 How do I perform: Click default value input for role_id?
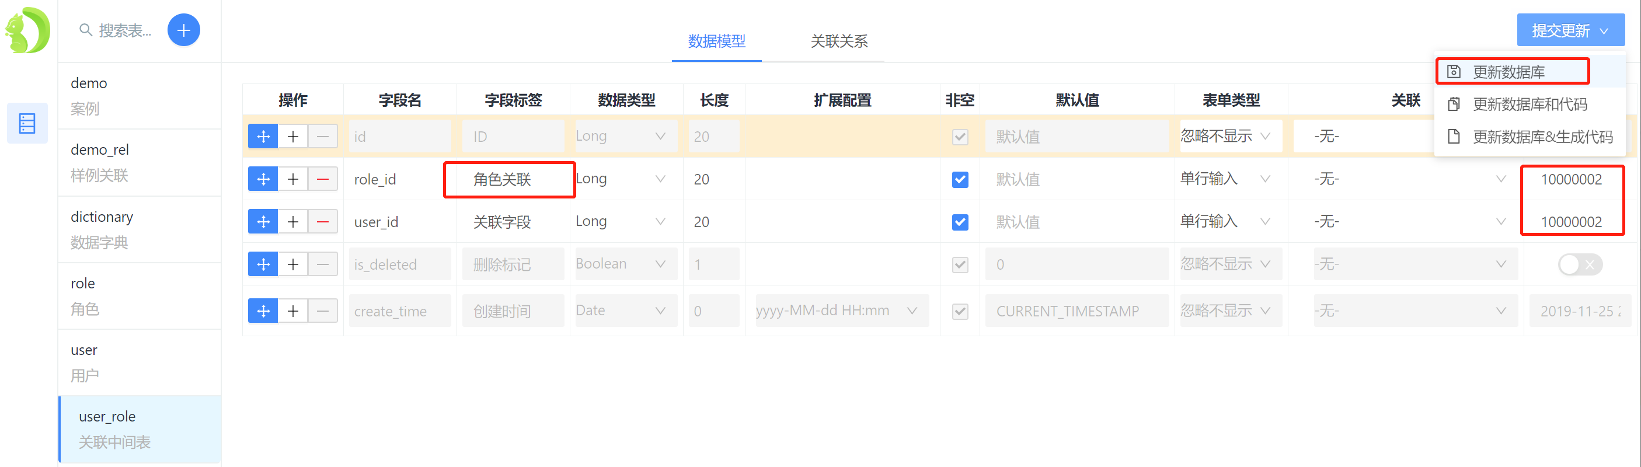[x=1076, y=179]
